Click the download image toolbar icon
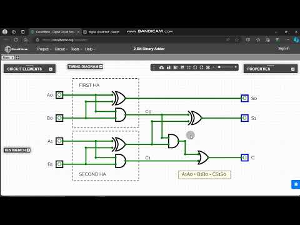The image size is (300, 225). [x=182, y=67]
